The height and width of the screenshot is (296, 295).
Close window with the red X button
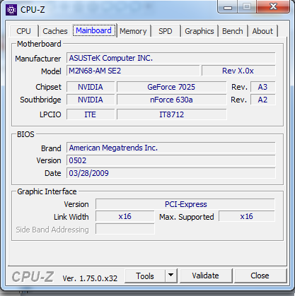click(x=273, y=7)
